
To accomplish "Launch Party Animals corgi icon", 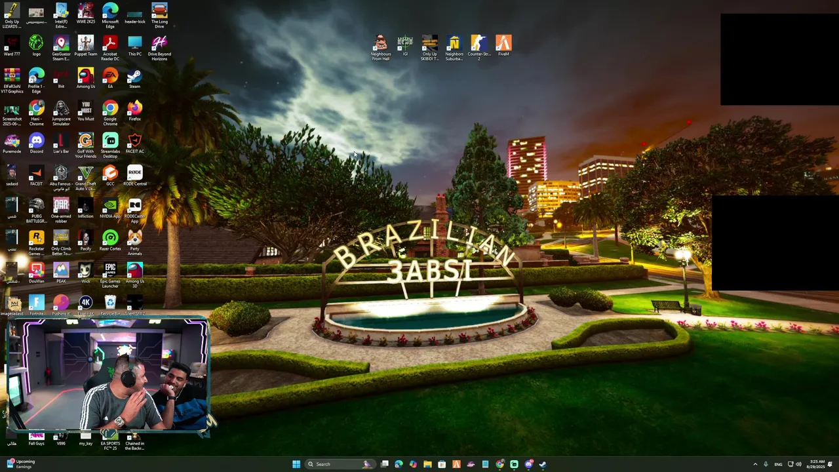I will point(135,243).
